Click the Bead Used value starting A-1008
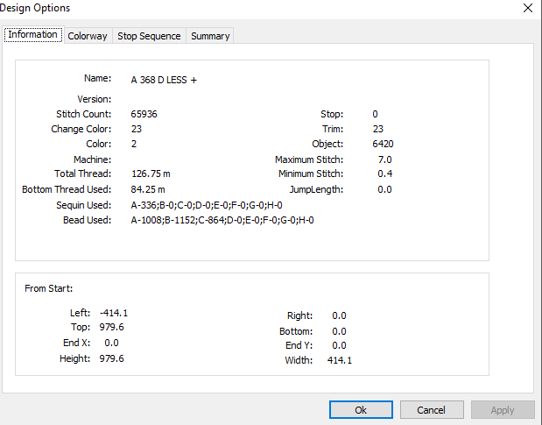This screenshot has width=542, height=425. point(222,220)
